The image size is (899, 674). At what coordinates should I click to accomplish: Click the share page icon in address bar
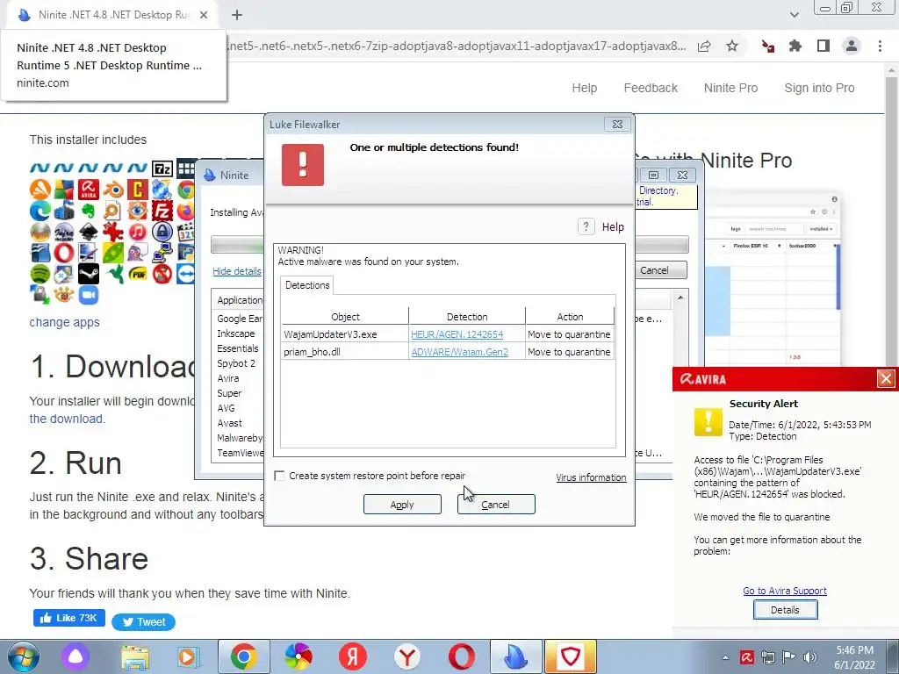pyautogui.click(x=704, y=46)
